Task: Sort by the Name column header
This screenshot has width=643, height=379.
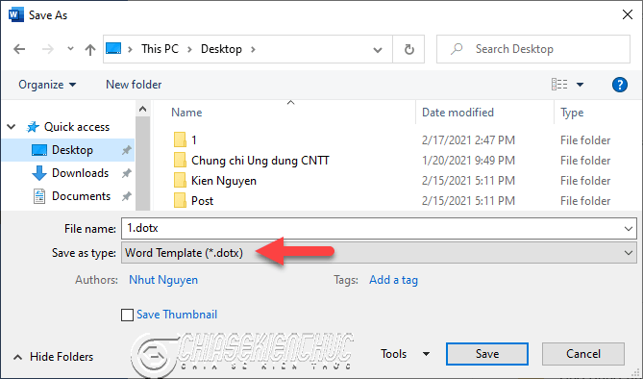Action: pyautogui.click(x=186, y=113)
